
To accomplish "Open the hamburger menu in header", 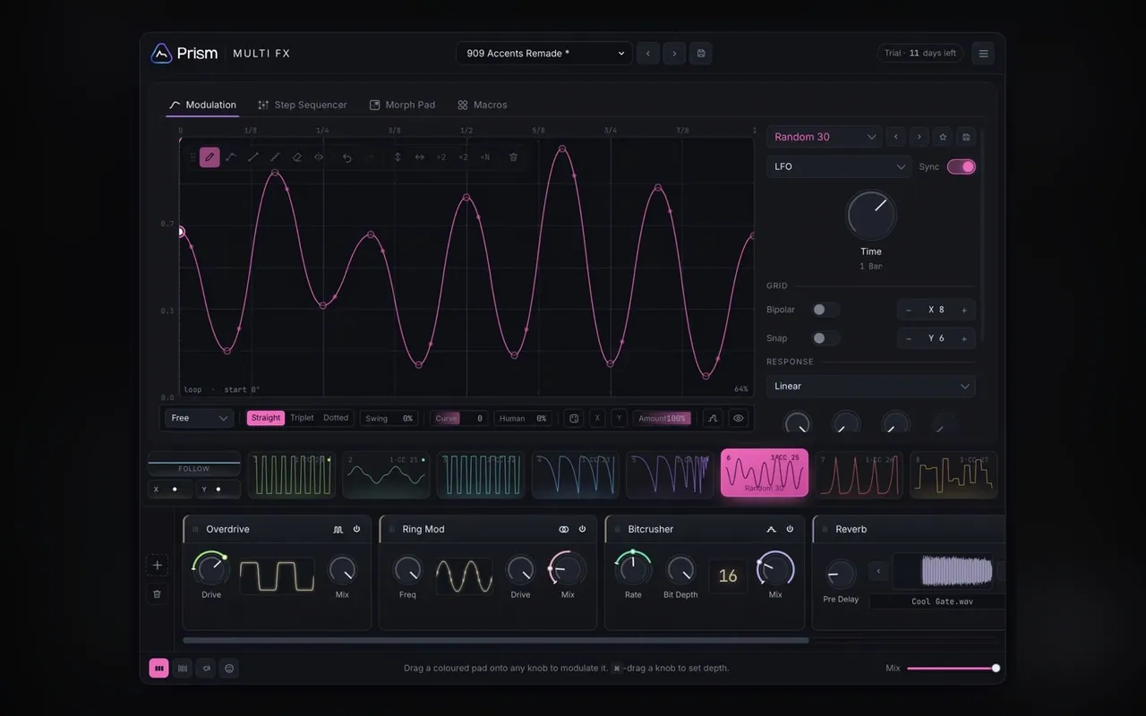I will (983, 54).
